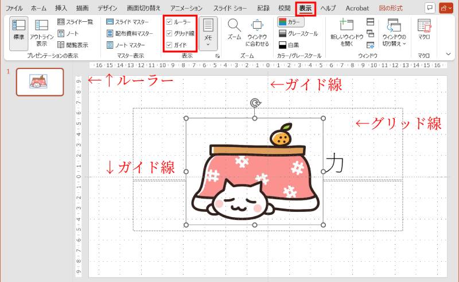The width and height of the screenshot is (459, 282).
Task: Open the share button dropdown
Action: coord(446,8)
